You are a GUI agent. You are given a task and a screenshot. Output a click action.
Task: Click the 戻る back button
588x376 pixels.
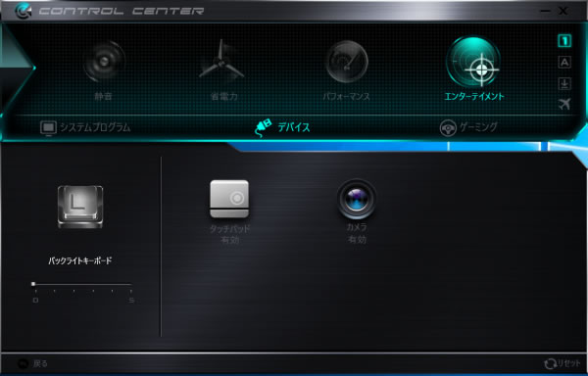click(x=32, y=363)
